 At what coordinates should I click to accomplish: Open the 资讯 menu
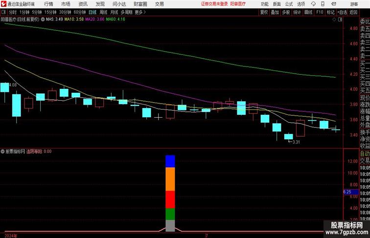pyautogui.click(x=83, y=4)
